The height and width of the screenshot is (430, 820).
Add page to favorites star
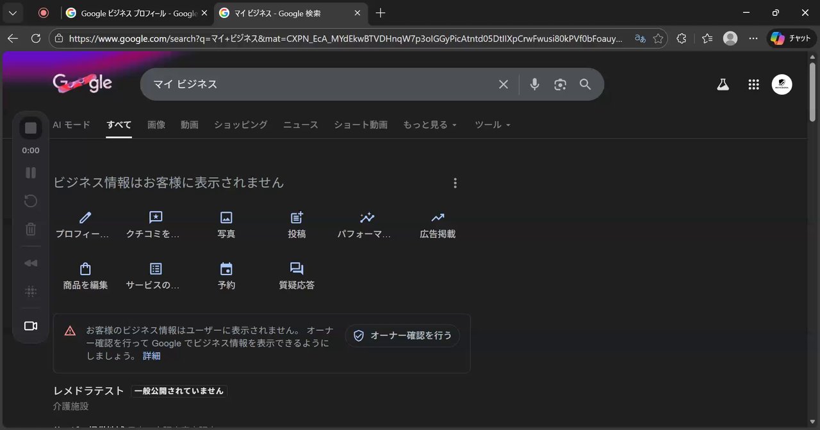tap(658, 38)
